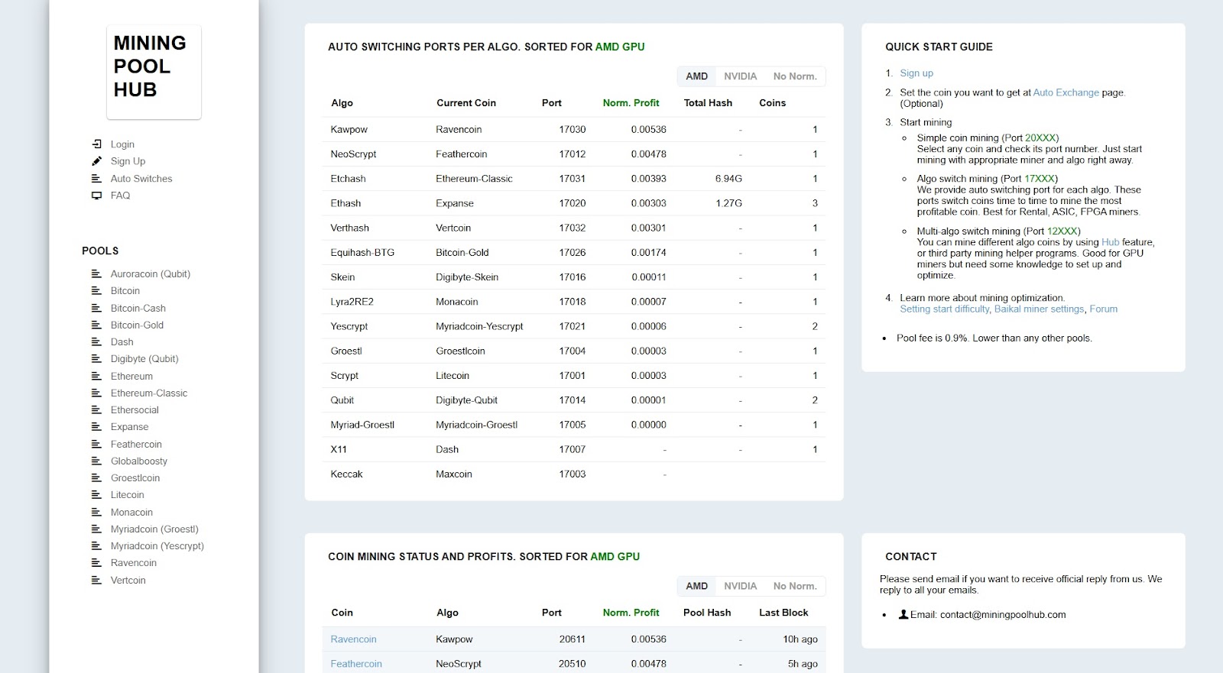Click the list icon beside Auto Switches
Viewport: 1223px width, 673px height.
click(96, 178)
